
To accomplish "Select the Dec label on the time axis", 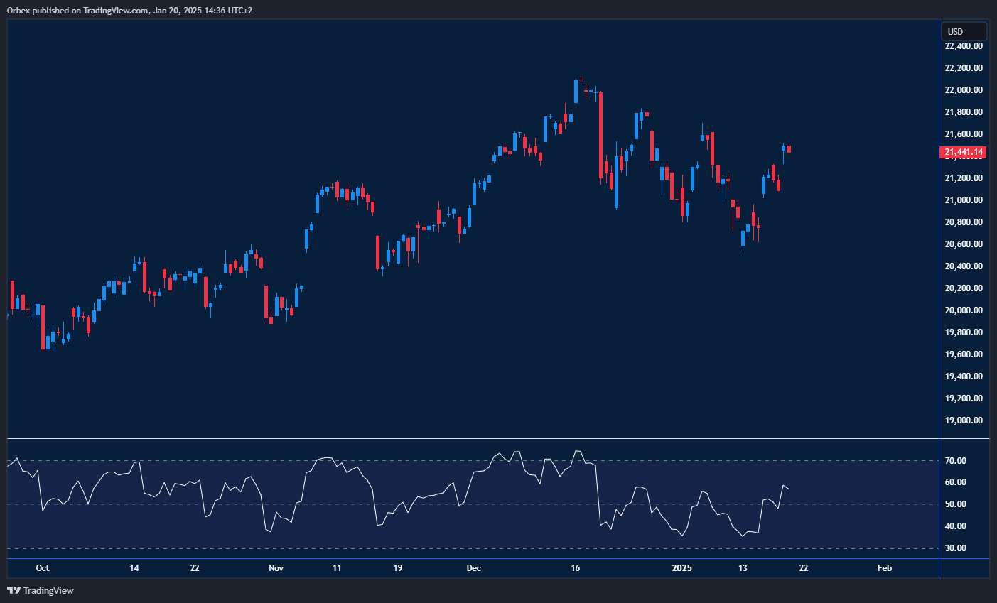I will pos(473,568).
